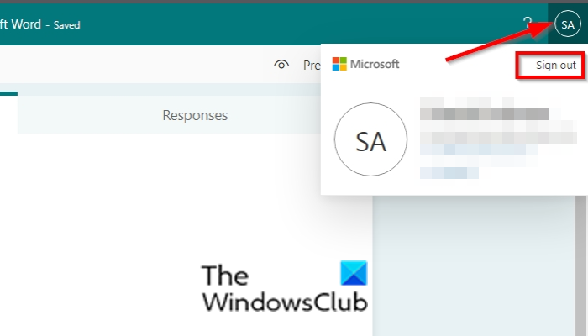Image resolution: width=588 pixels, height=336 pixels.
Task: Click the blurred dark account name line
Action: coord(485,114)
